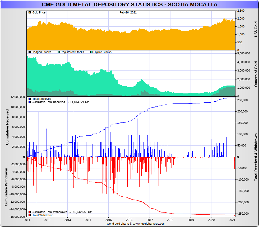Click the 2014 x-axis label
Viewport: 259px width, 227px height.
(x=88, y=220)
